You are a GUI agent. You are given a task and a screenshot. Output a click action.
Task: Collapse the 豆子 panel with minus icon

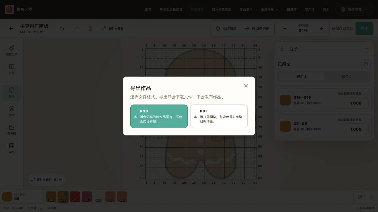pyautogui.click(x=366, y=49)
